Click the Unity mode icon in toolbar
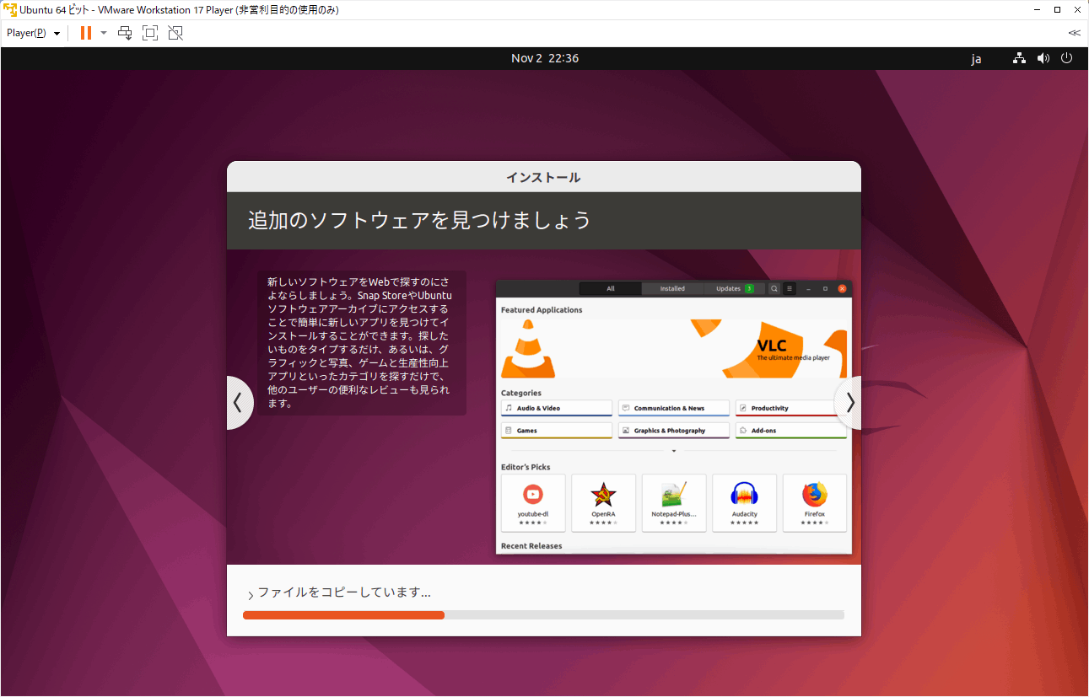 click(175, 33)
